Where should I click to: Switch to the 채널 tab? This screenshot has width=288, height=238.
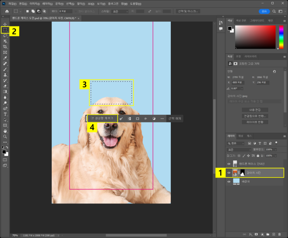coord(241,136)
